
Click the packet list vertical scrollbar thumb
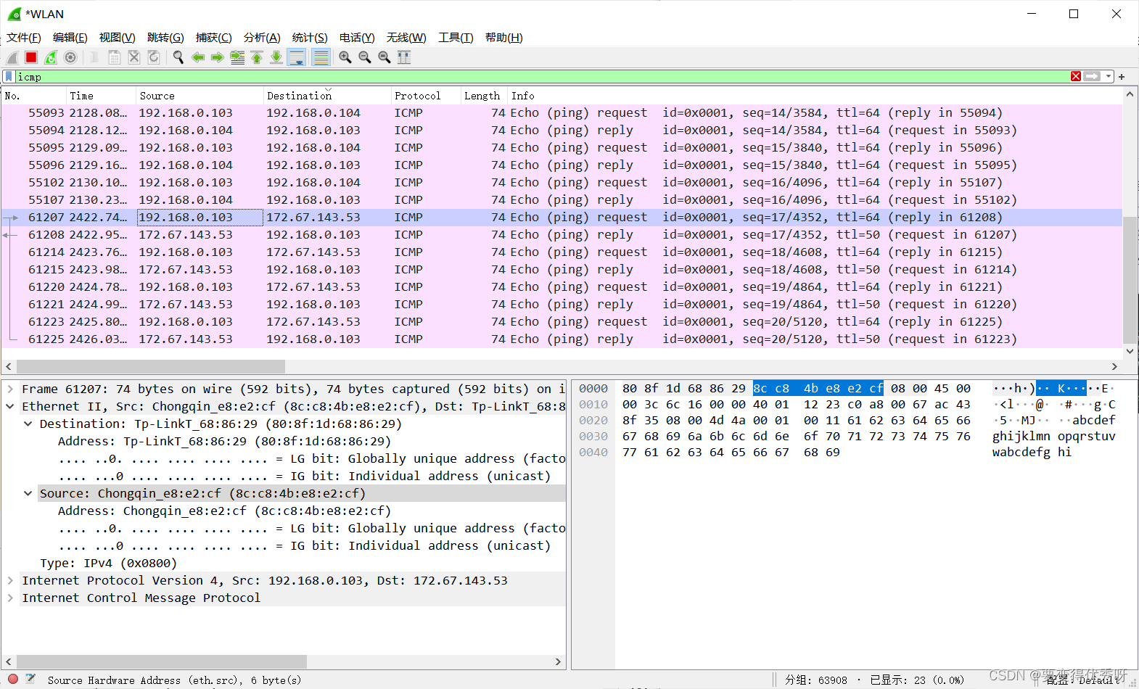[x=1130, y=280]
